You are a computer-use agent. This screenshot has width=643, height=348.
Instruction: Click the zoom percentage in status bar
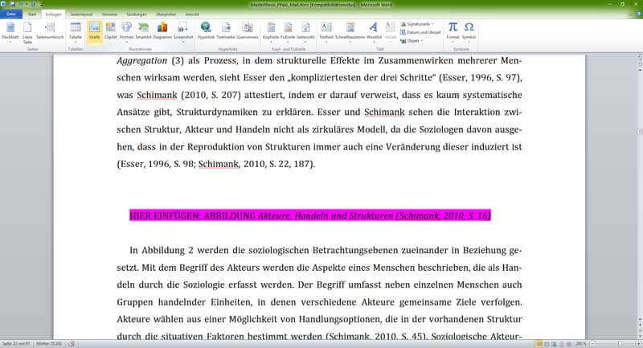point(581,344)
